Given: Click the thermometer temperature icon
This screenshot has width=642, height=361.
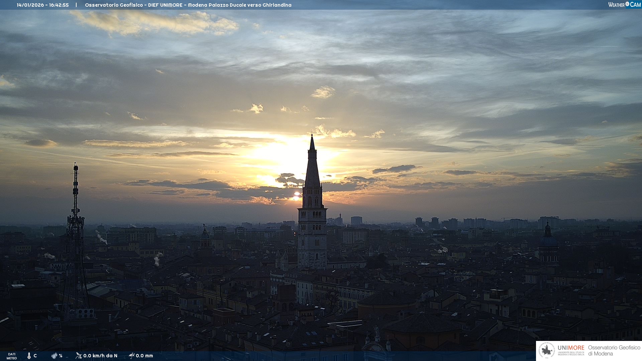Looking at the screenshot, I should pyautogui.click(x=29, y=356).
